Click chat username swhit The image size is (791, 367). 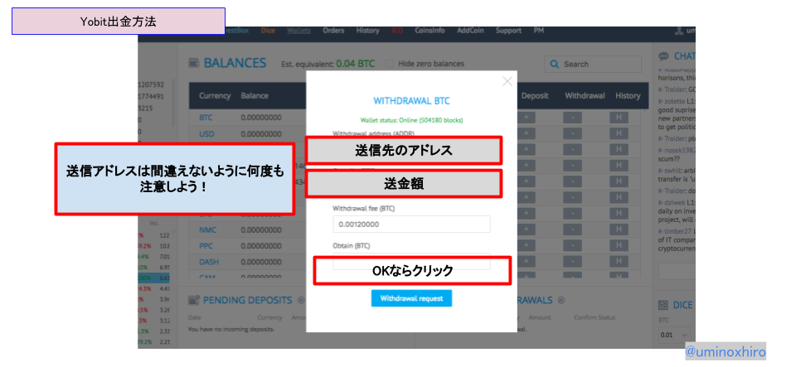click(673, 171)
